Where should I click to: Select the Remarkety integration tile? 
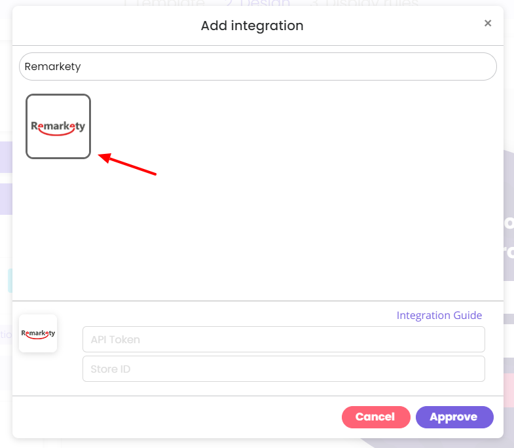click(x=58, y=126)
